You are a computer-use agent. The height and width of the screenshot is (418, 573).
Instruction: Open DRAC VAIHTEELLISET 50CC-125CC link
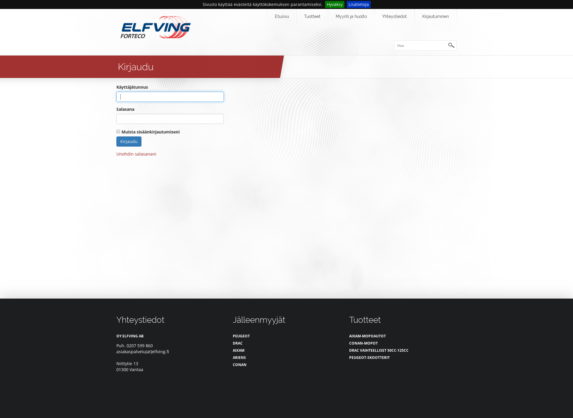click(379, 351)
